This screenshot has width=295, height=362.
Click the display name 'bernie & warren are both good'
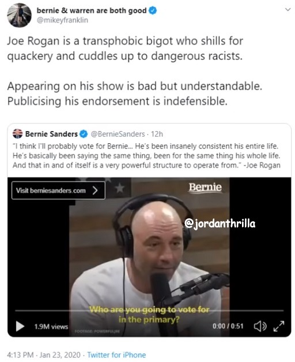(92, 10)
